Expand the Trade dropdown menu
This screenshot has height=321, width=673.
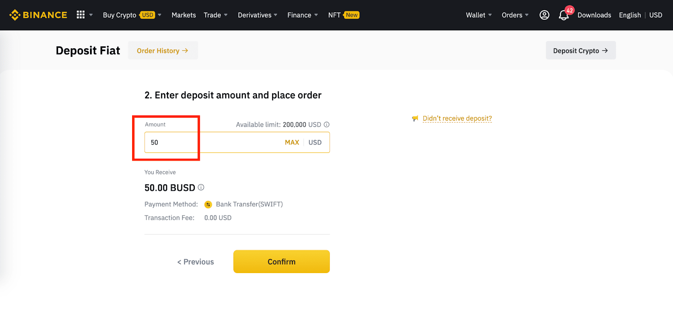click(215, 15)
